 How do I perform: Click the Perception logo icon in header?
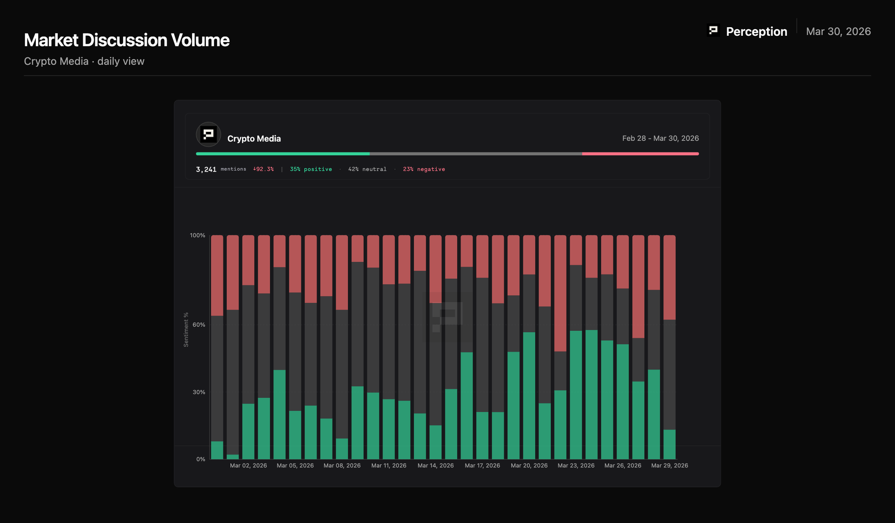(713, 30)
